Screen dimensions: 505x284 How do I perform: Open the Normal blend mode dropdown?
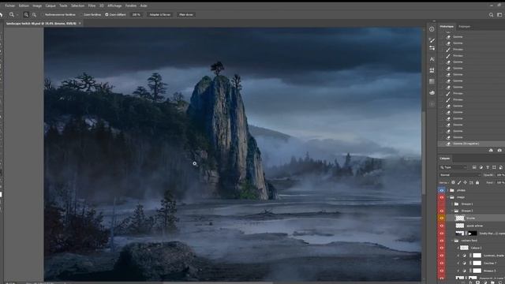point(459,175)
